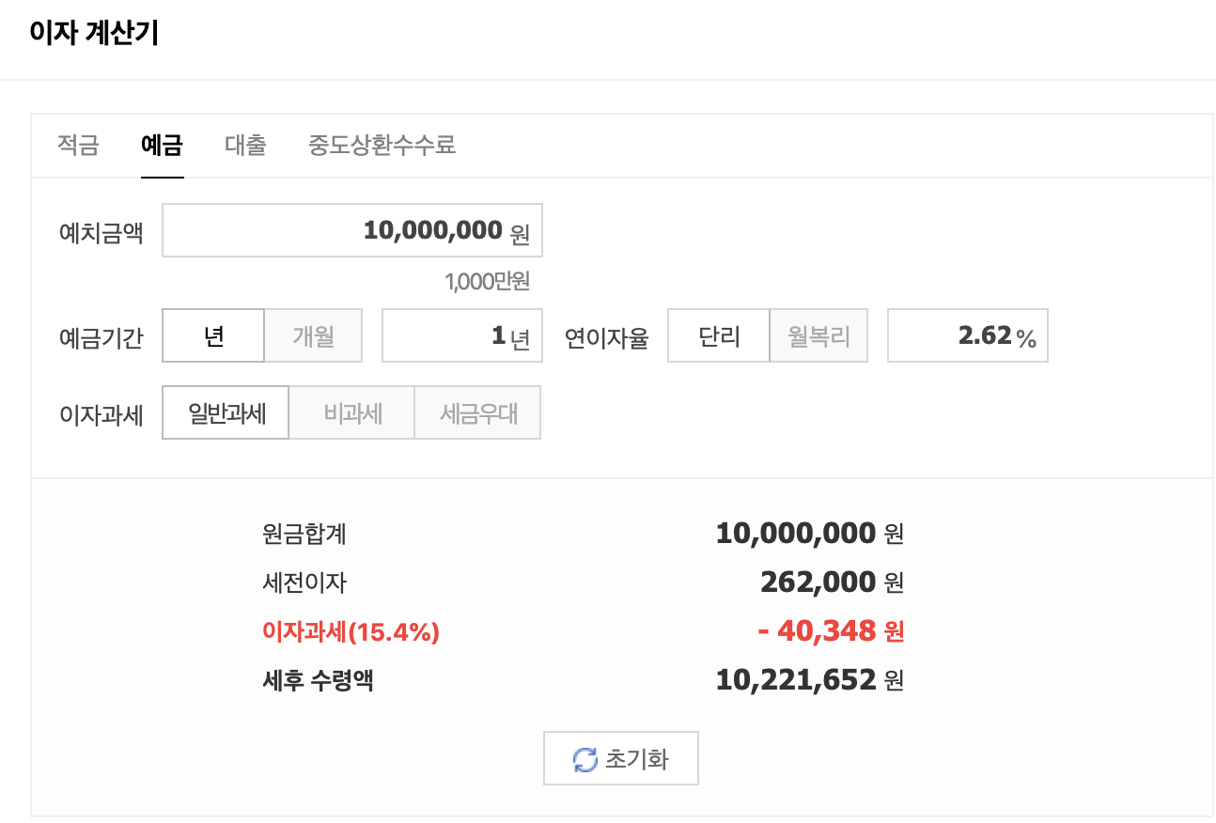The width and height of the screenshot is (1216, 823).
Task: Keep 년 selected for deposit period
Action: [x=212, y=334]
